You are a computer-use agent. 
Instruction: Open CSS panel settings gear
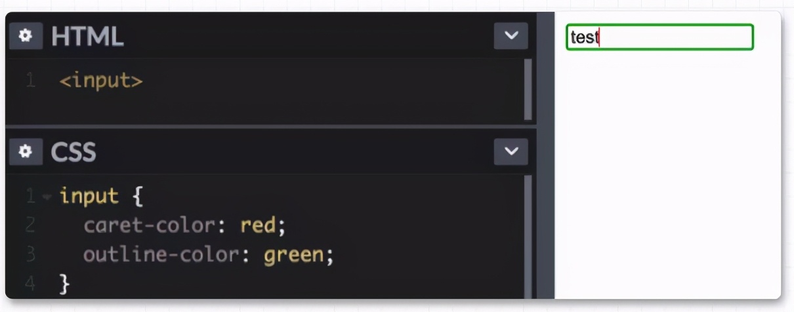tap(26, 152)
